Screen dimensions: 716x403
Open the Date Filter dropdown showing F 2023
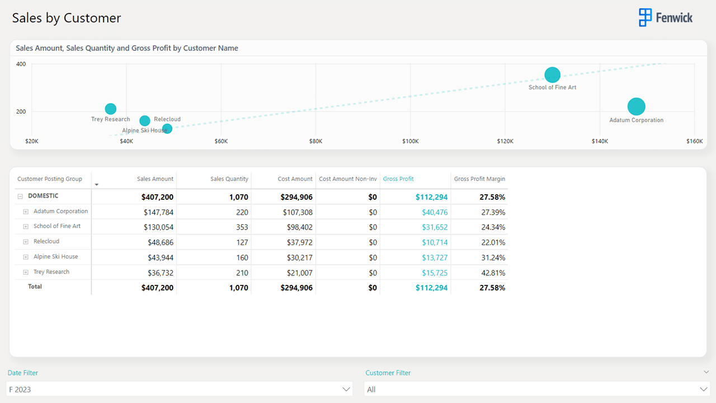(x=179, y=389)
